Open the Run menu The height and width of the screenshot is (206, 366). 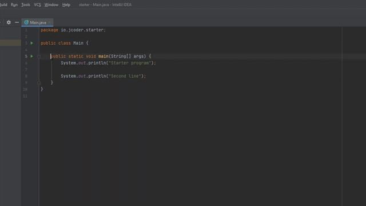14,5
